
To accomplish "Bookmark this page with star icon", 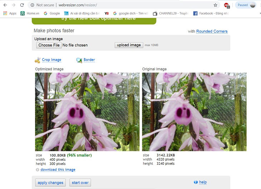I will pyautogui.click(x=215, y=5).
